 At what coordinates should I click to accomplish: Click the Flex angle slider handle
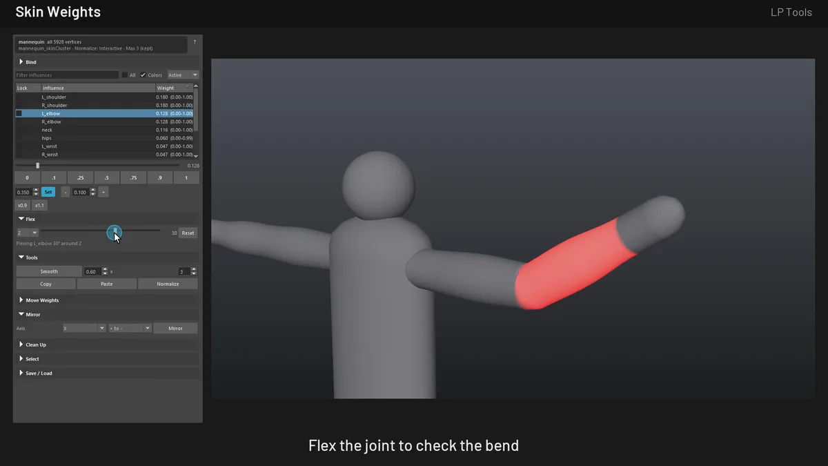point(114,233)
